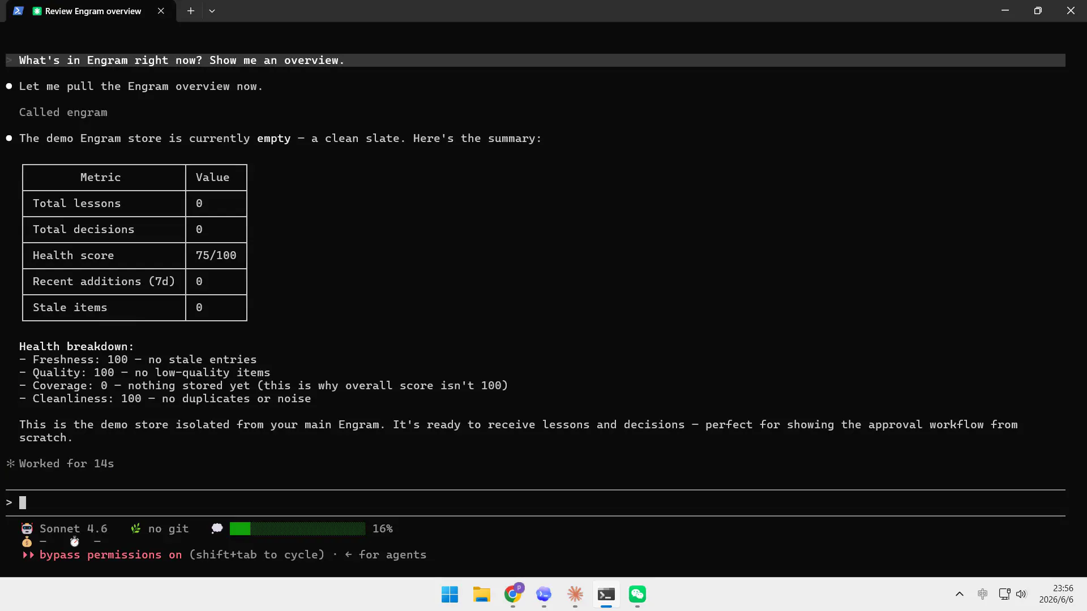Screen dimensions: 1087x611
Task: Open File Explorer from the taskbar
Action: pyautogui.click(x=481, y=594)
